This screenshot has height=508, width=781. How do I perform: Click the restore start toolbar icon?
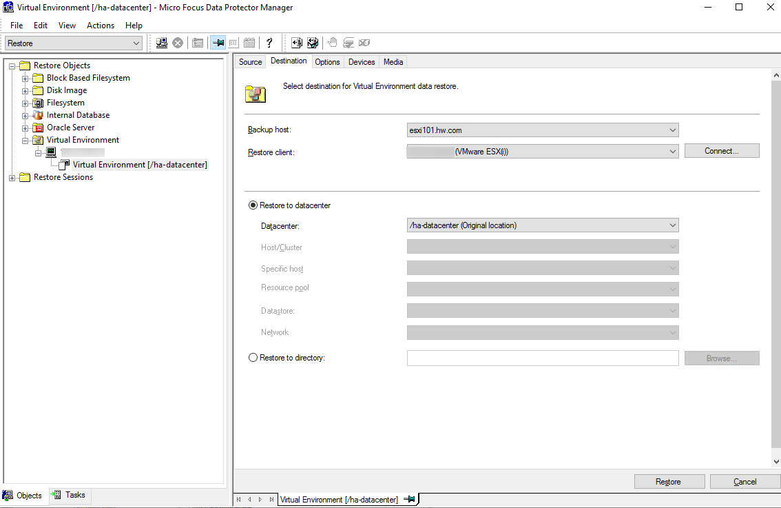(x=297, y=43)
